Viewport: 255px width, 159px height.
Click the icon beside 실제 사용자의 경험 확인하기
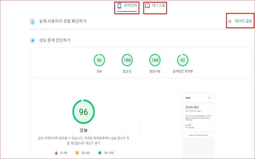click(33, 21)
